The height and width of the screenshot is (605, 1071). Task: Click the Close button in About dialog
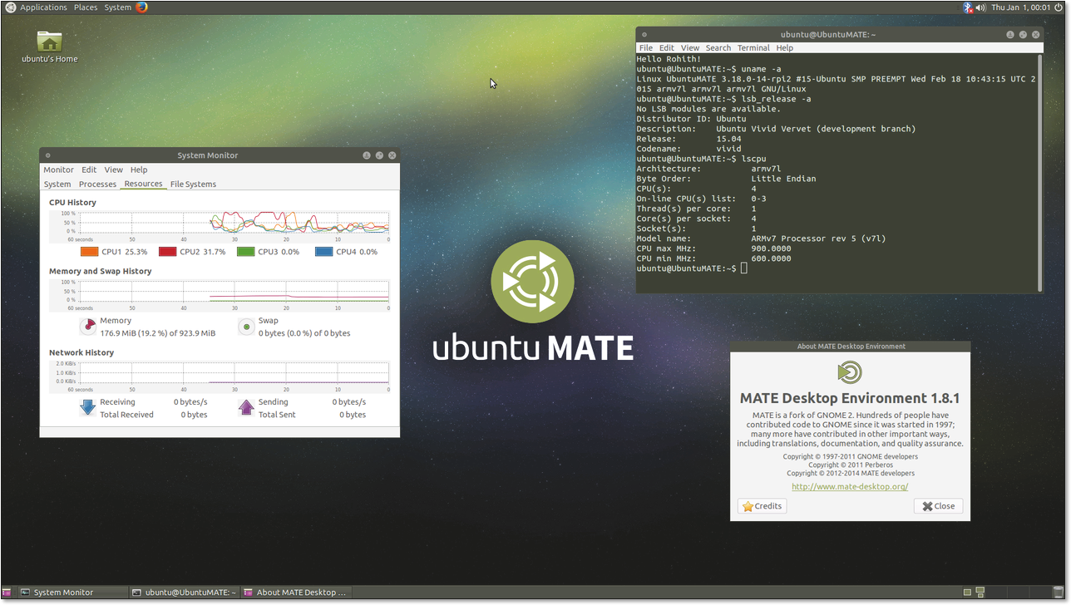[x=939, y=506]
